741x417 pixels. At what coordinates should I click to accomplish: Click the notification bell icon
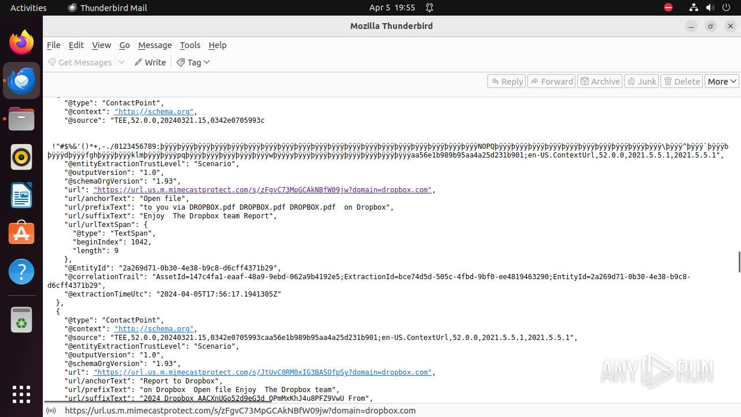click(x=430, y=8)
